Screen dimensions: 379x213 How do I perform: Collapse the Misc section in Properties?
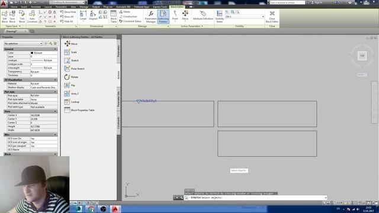[55, 134]
